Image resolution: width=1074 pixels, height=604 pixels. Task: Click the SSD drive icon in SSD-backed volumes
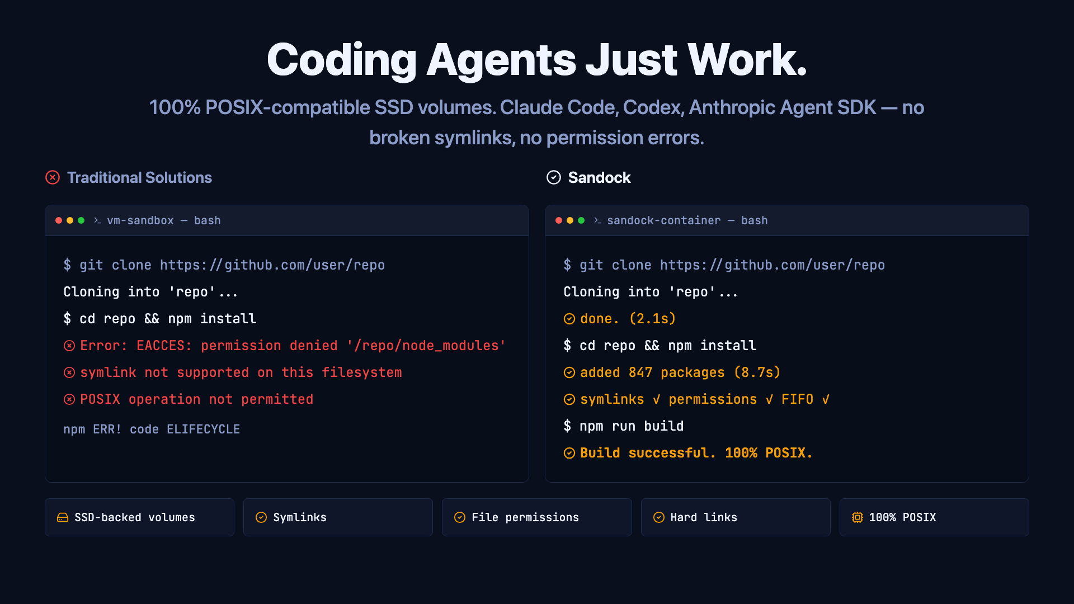pyautogui.click(x=63, y=517)
